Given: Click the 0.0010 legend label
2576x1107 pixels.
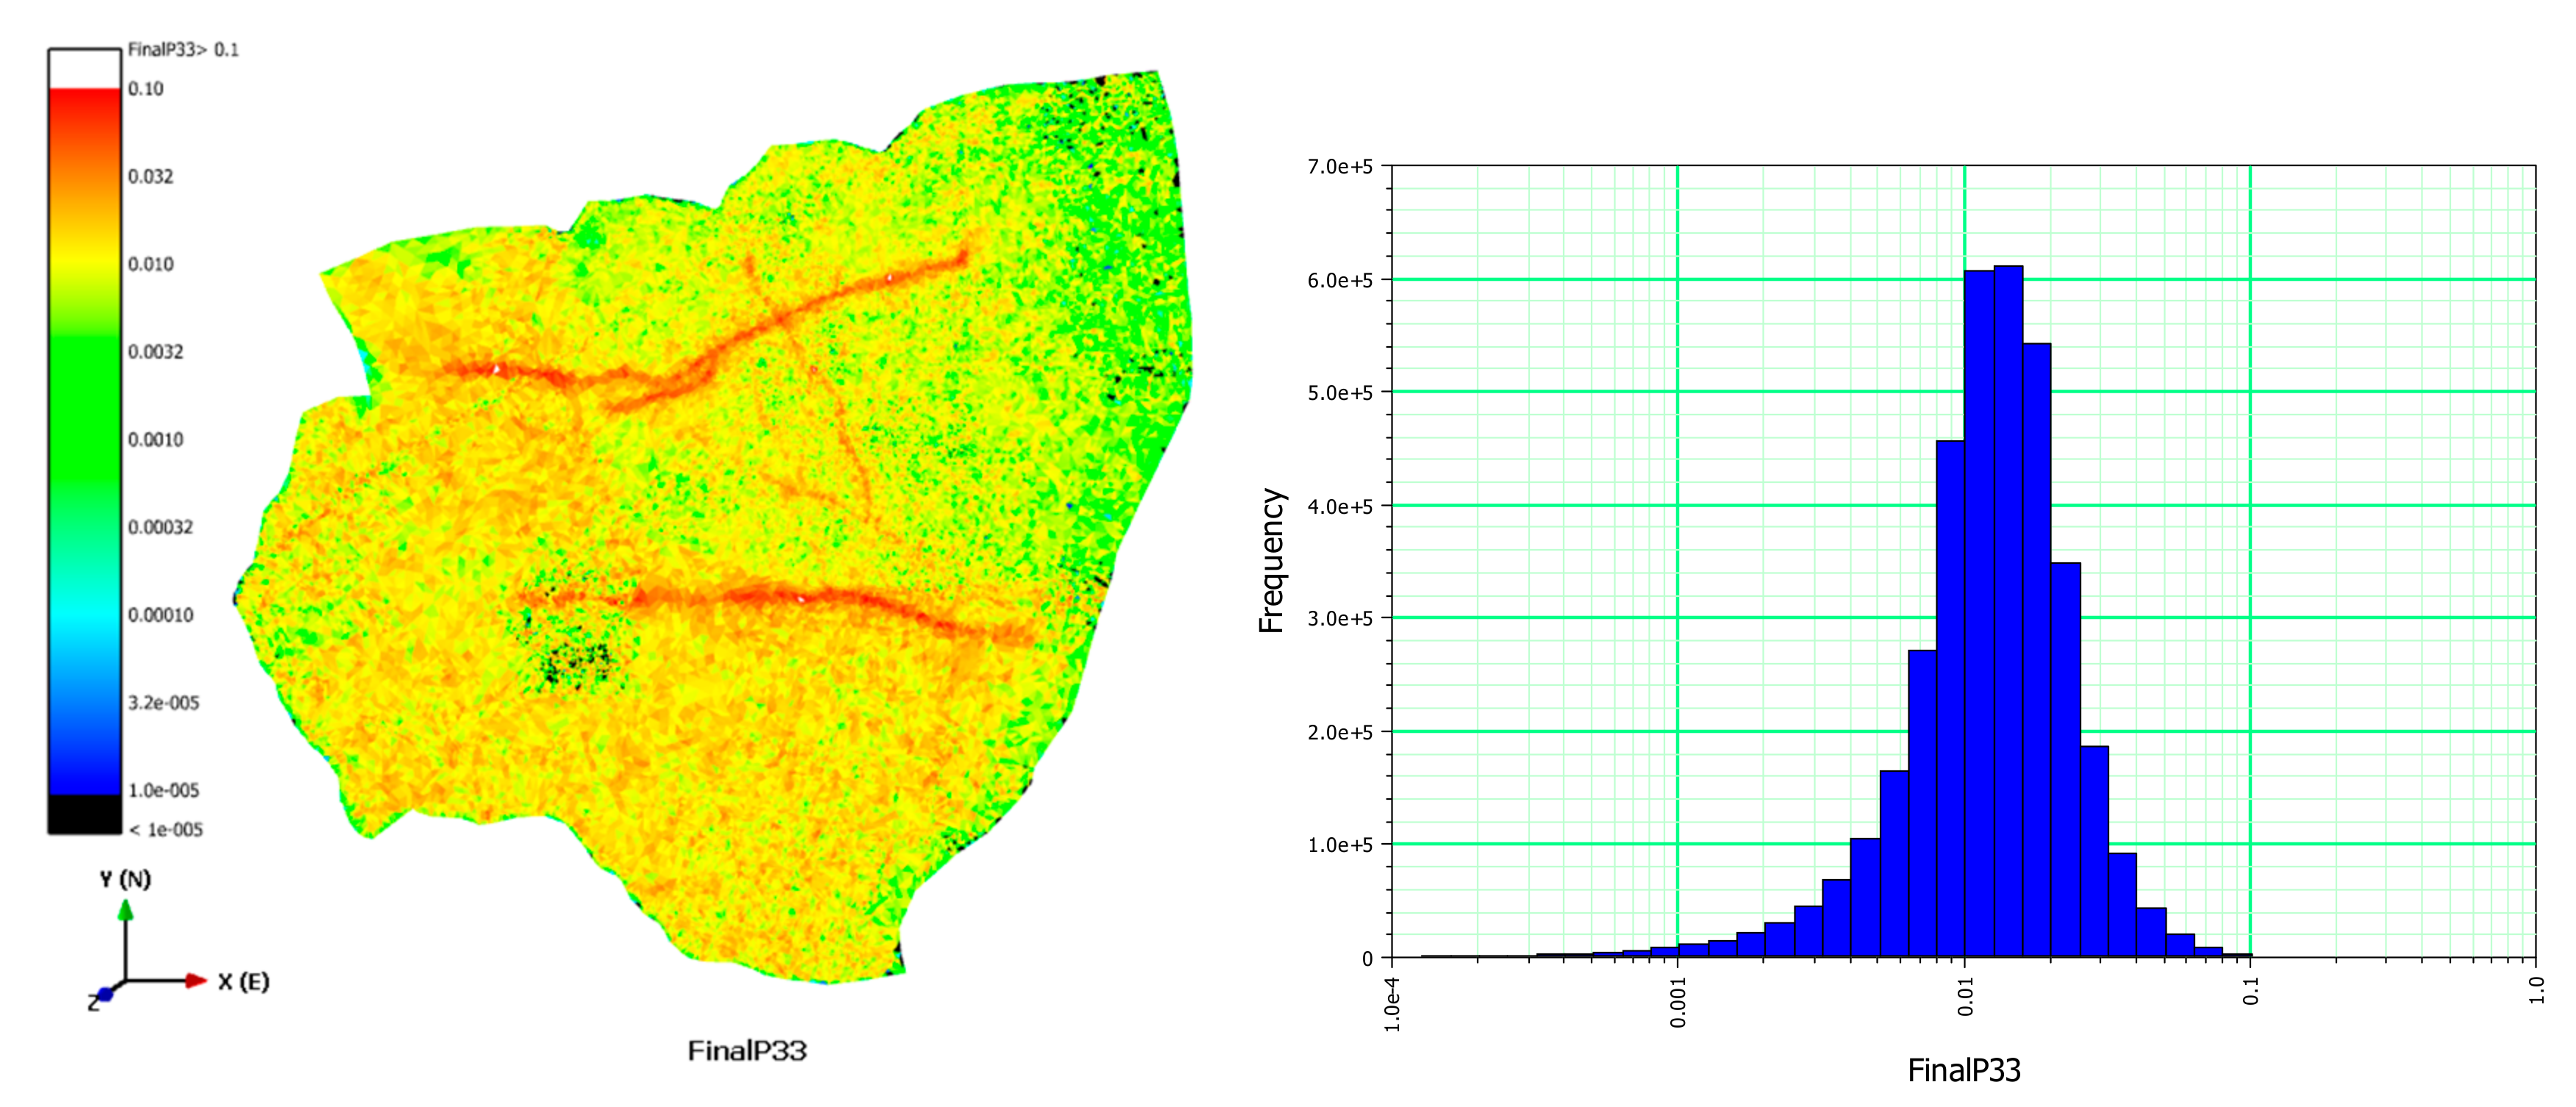Looking at the screenshot, I should pyautogui.click(x=155, y=440).
